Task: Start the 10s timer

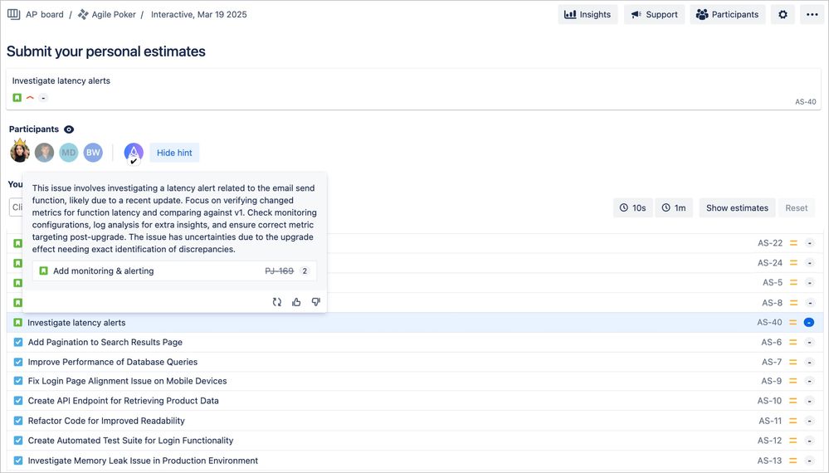Action: point(633,208)
